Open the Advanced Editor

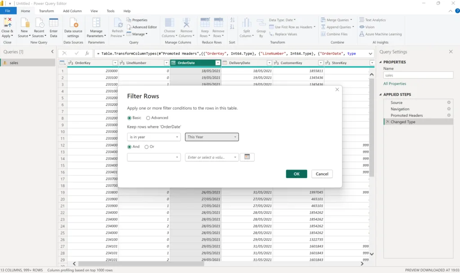pyautogui.click(x=142, y=27)
